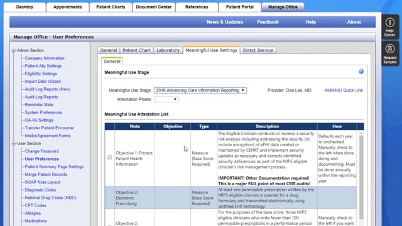
Task: Open the Attestation Phase dropdown
Action: click(166, 99)
